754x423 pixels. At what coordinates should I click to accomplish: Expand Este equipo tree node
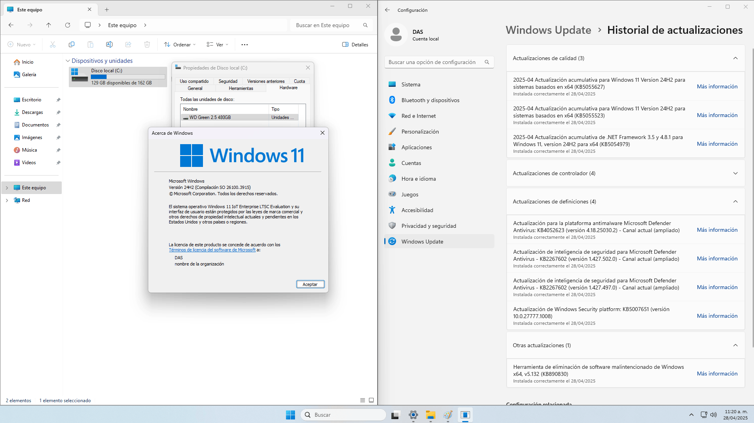click(7, 188)
